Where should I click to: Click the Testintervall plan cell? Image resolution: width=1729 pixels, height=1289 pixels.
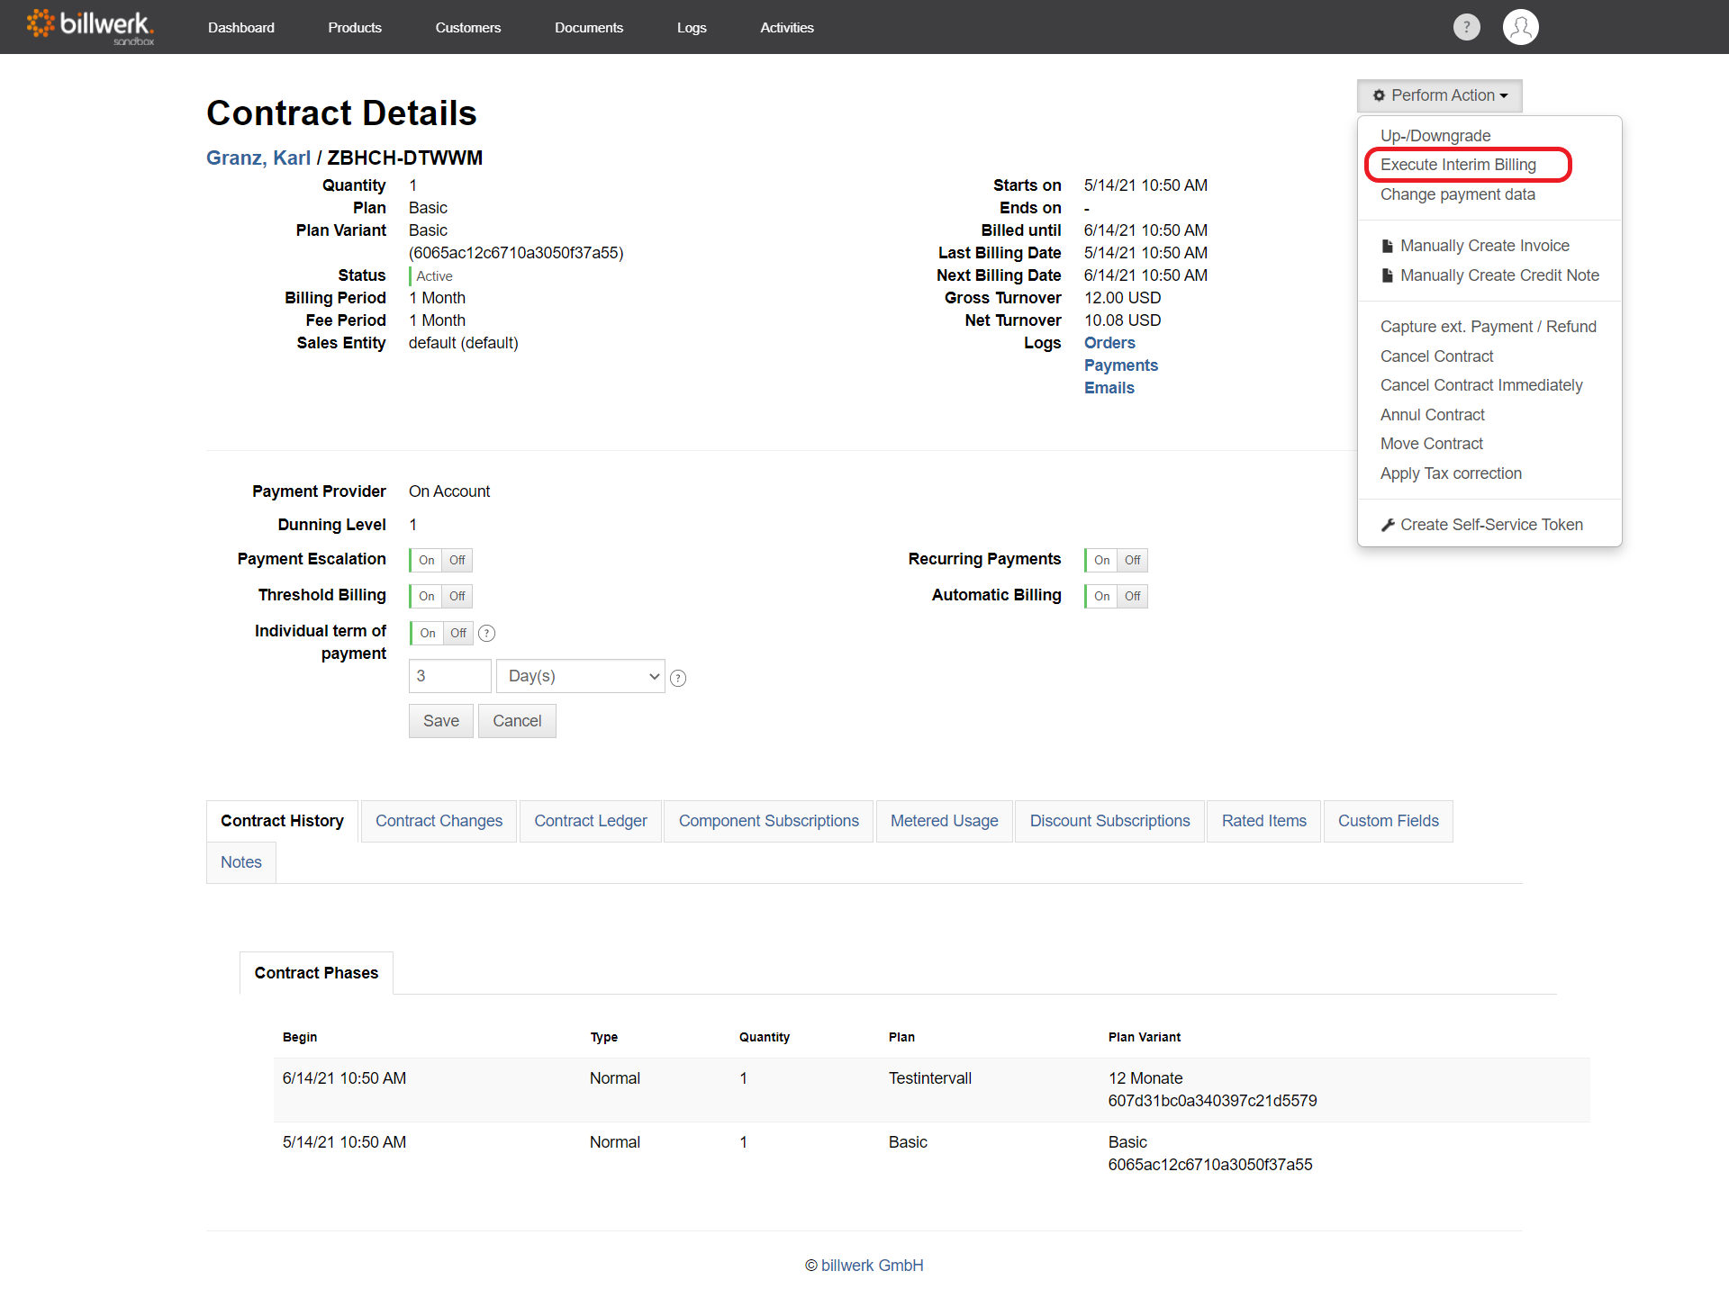pos(930,1078)
